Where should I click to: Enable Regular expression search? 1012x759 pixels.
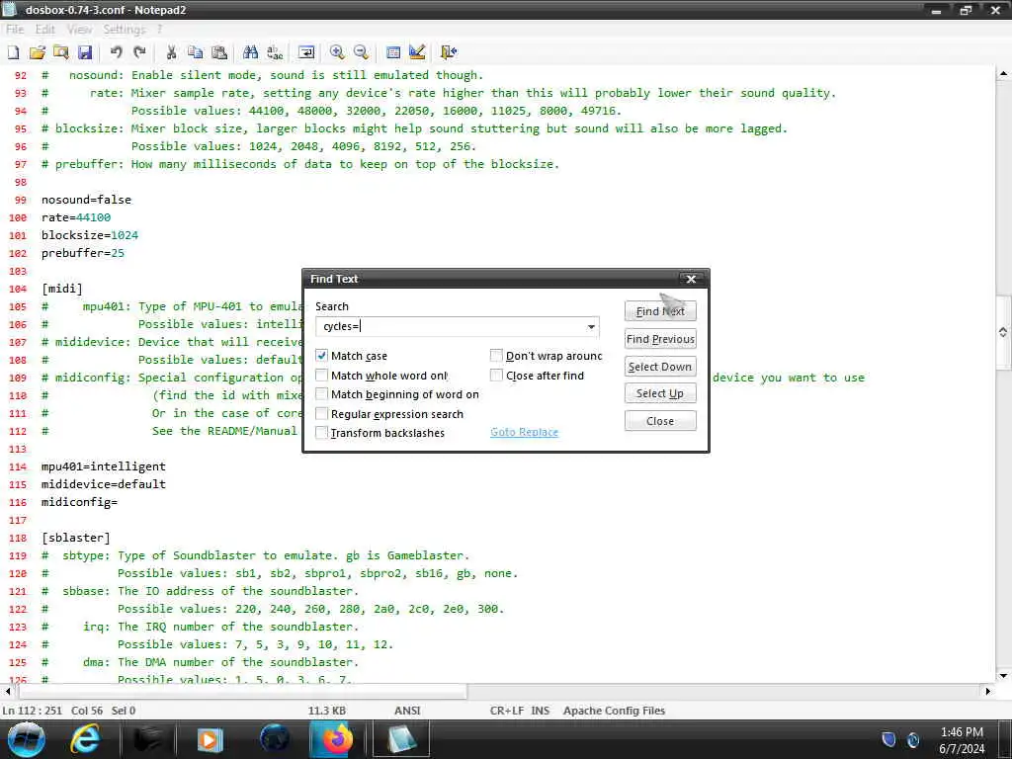coord(321,414)
